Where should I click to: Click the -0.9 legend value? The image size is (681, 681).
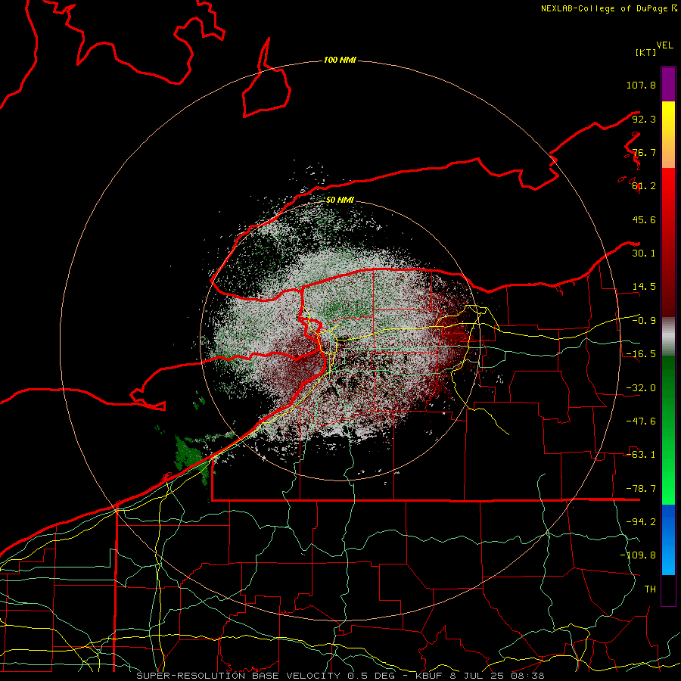[644, 321]
